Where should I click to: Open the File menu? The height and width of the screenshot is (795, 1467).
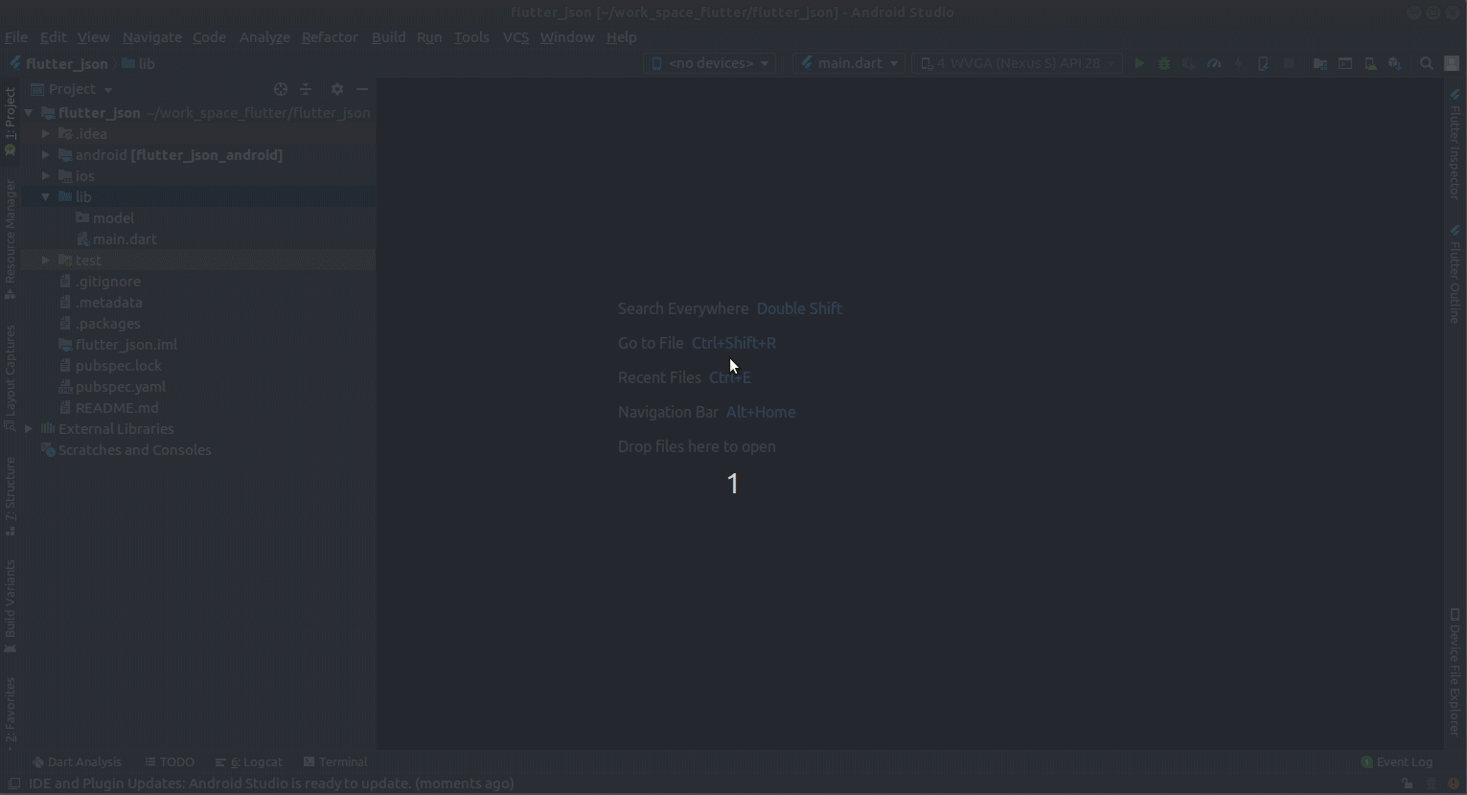coord(16,37)
